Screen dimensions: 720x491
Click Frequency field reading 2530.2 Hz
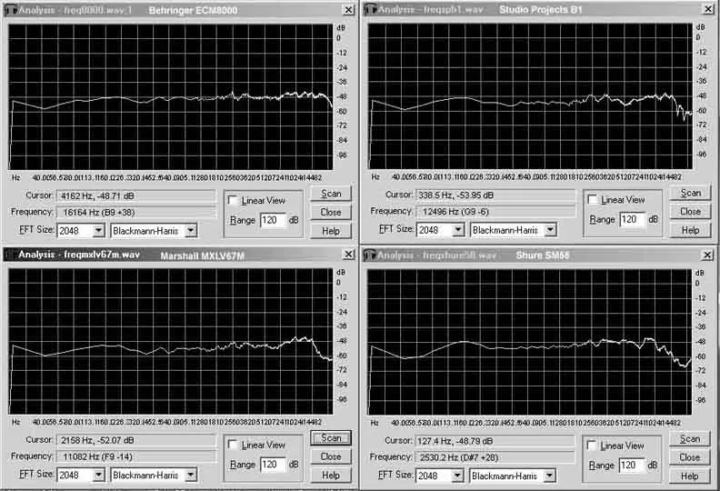495,457
